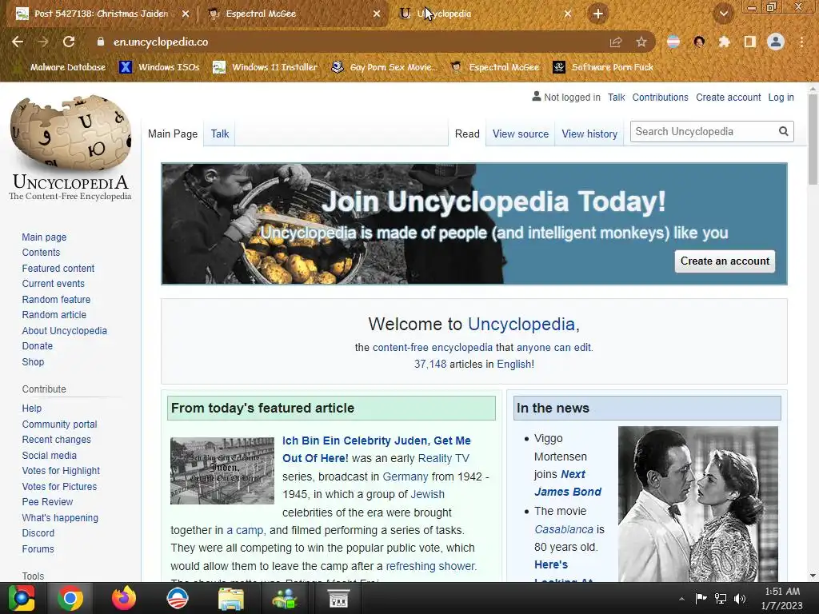
Task: Open the Chrome three-dot menu
Action: [801, 42]
